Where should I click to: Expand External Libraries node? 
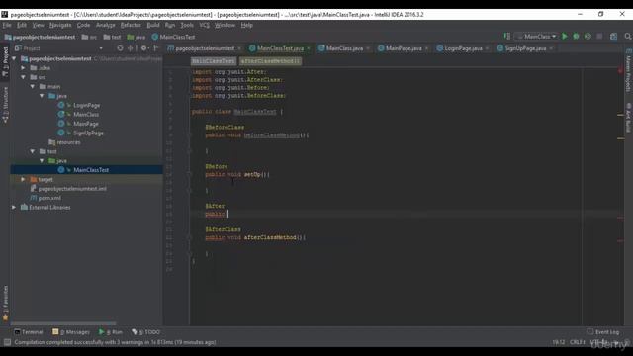14,207
